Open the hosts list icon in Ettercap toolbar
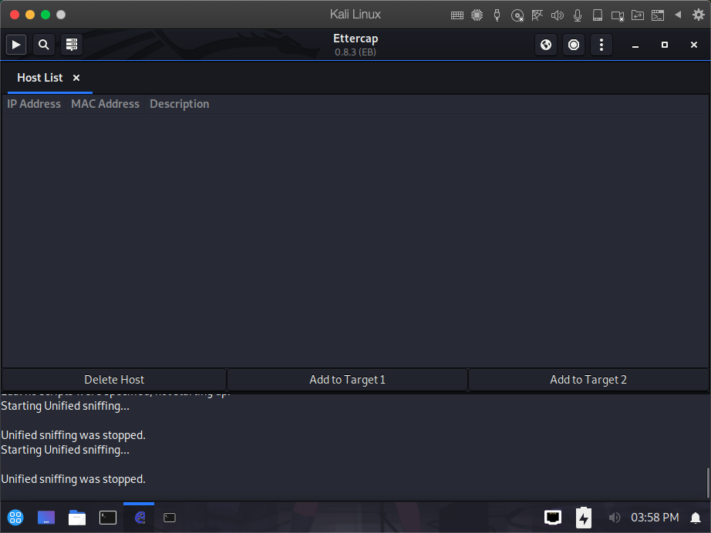711x533 pixels. click(x=72, y=45)
